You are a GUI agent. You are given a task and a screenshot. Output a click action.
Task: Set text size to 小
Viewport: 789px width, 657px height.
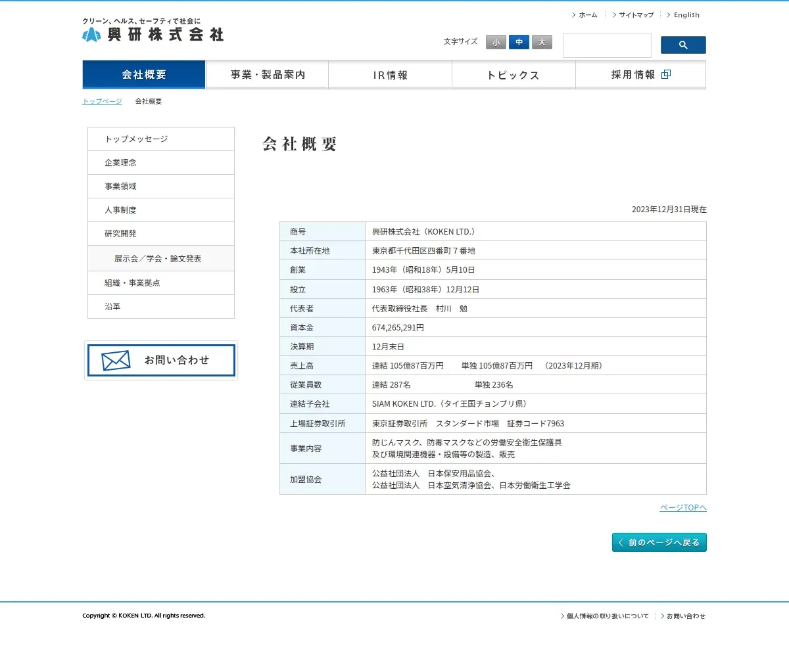pyautogui.click(x=496, y=42)
